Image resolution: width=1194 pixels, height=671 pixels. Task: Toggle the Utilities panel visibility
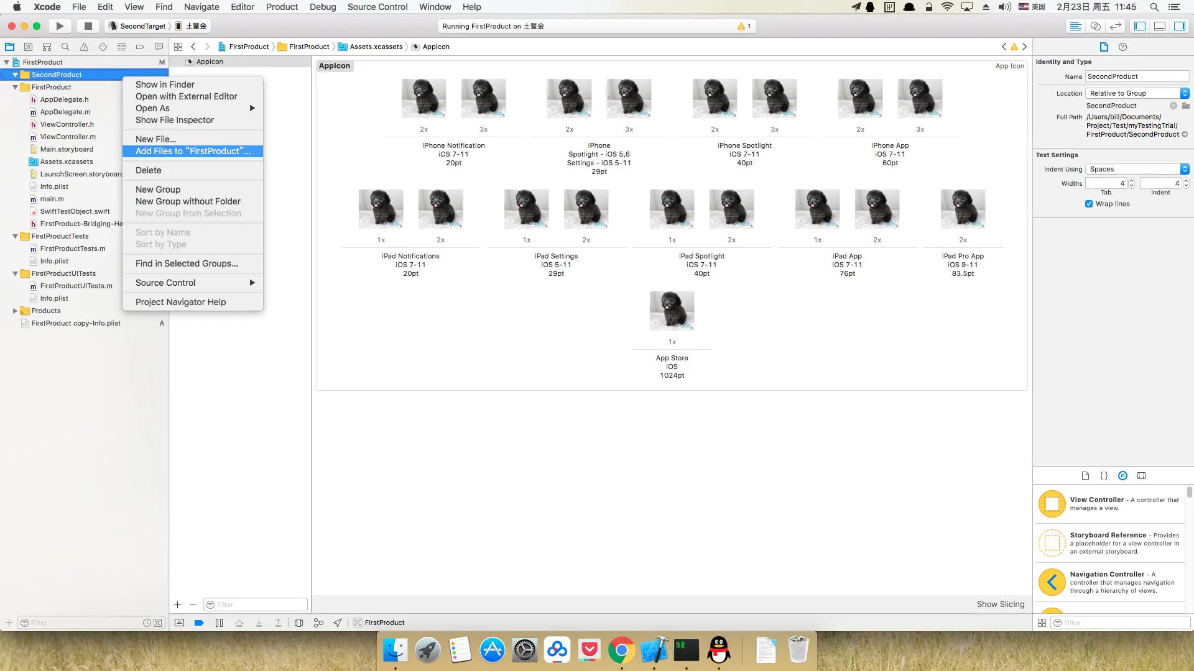pyautogui.click(x=1180, y=26)
